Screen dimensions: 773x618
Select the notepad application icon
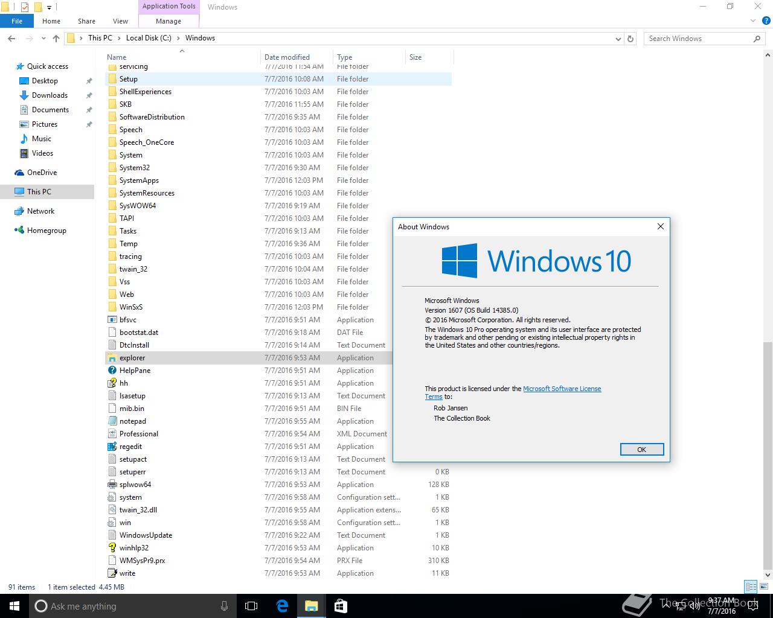[112, 421]
